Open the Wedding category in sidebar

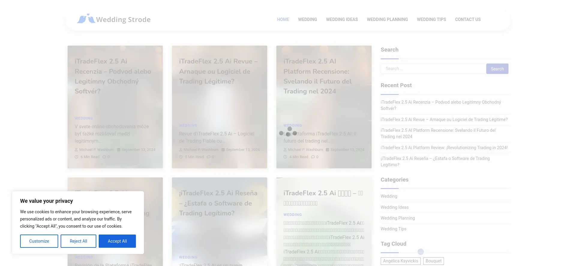coord(389,196)
